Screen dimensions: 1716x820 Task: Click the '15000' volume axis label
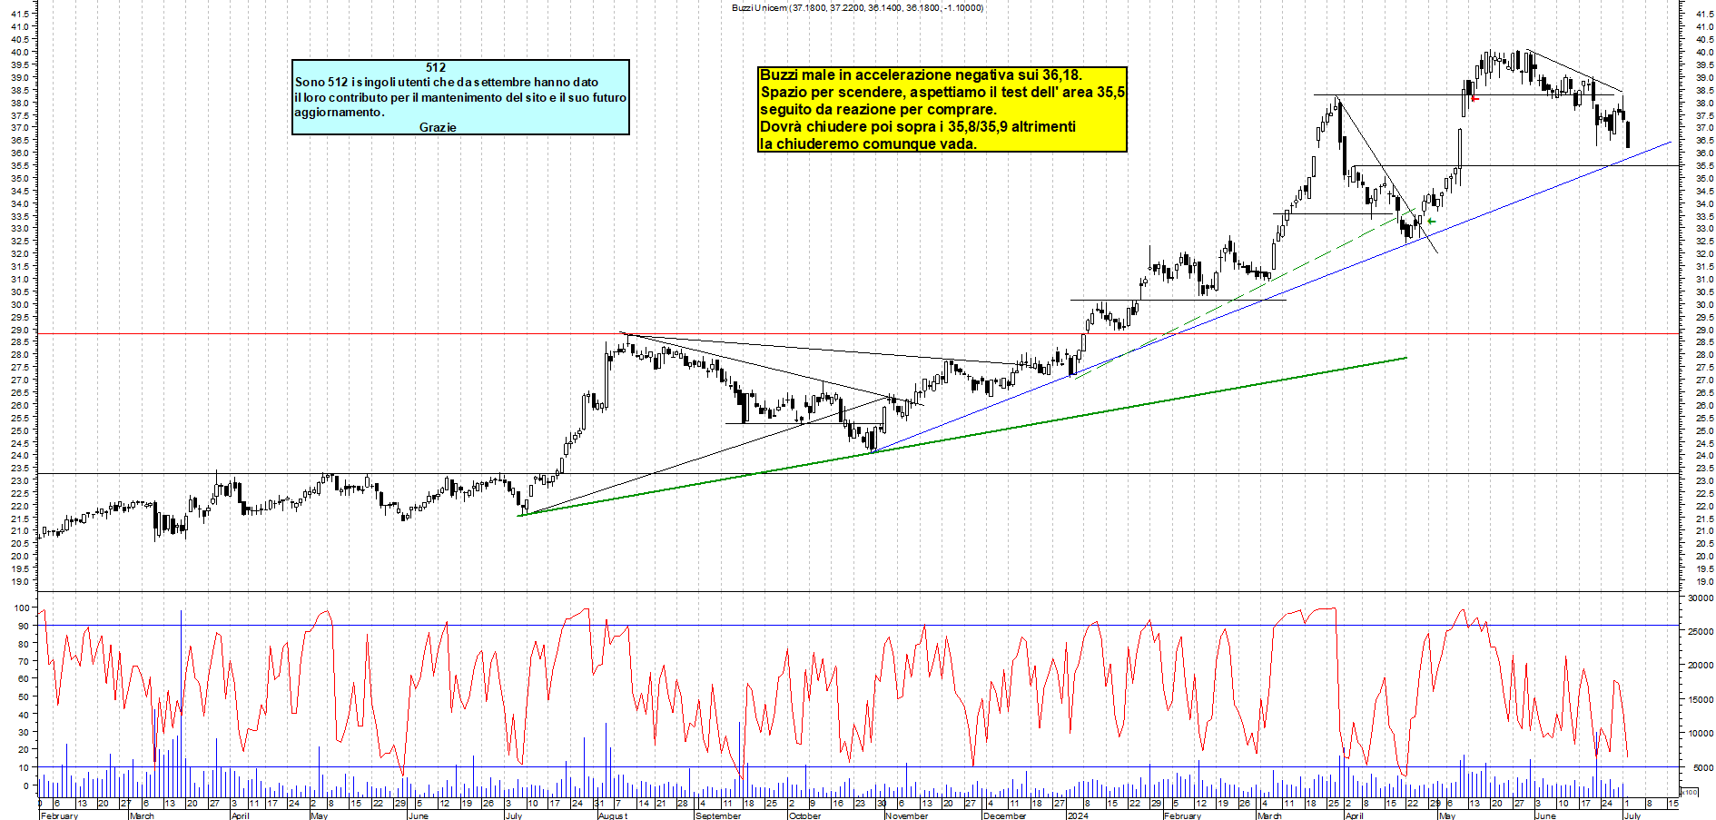(x=1700, y=700)
